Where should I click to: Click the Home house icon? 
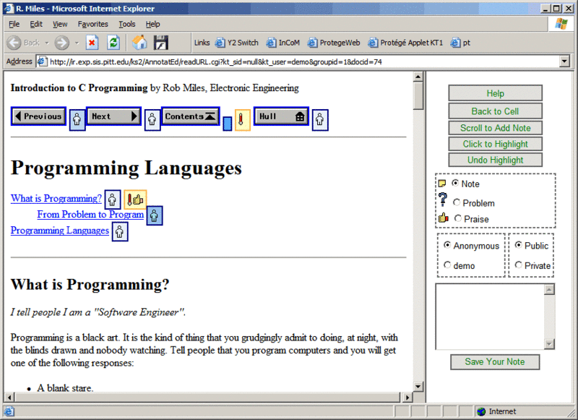[x=139, y=43]
